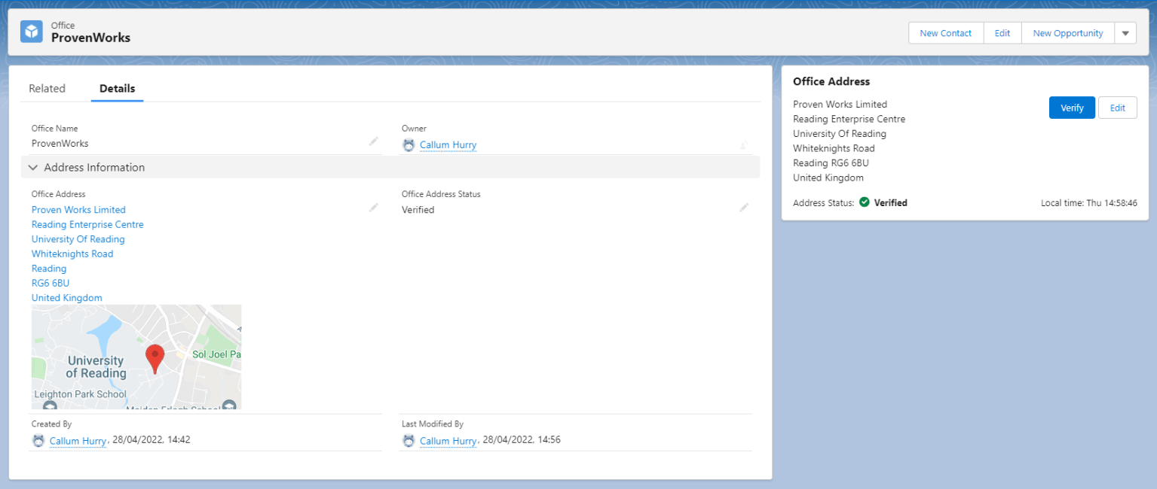Click the map preview of University of Reading

point(136,357)
